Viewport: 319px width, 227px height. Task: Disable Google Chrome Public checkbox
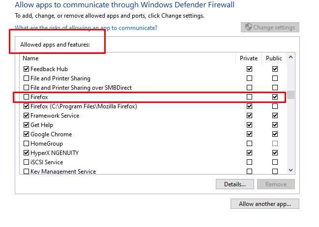[275, 134]
